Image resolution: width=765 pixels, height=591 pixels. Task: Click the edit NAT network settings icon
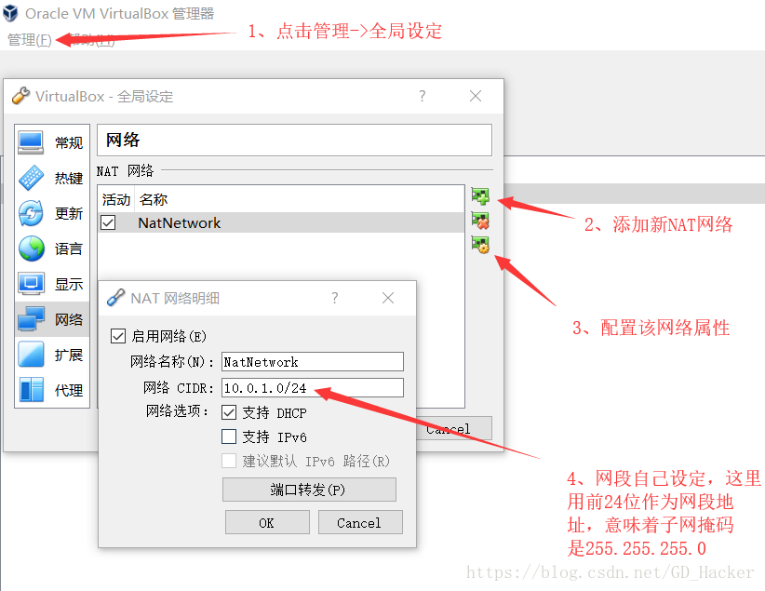coord(480,244)
